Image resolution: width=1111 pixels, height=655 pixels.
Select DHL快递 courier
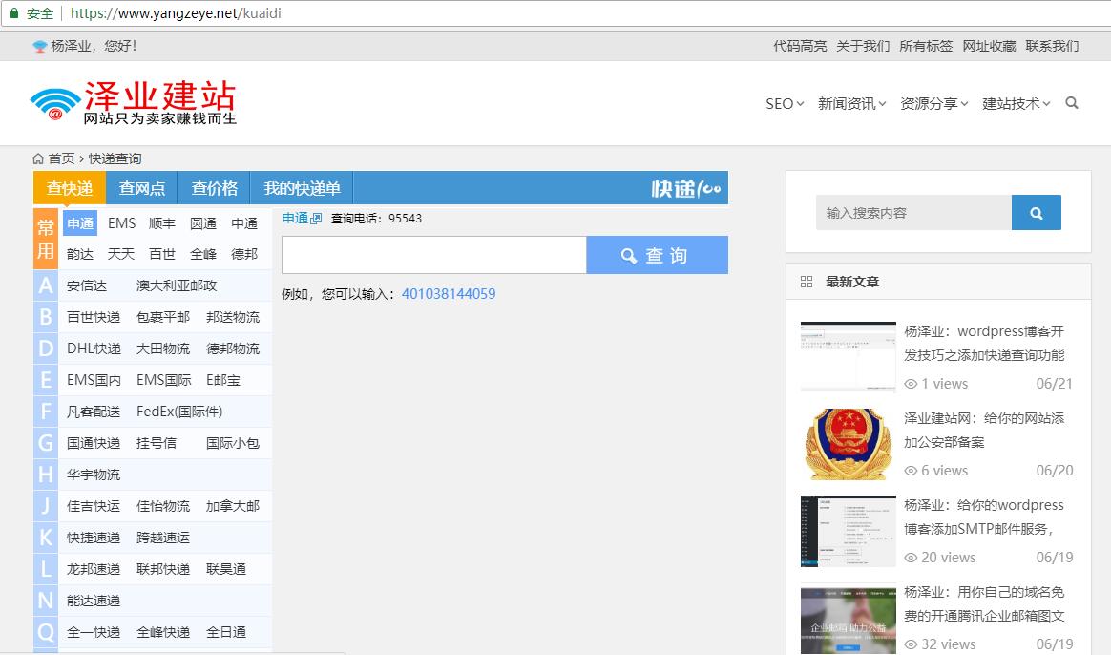tap(94, 349)
